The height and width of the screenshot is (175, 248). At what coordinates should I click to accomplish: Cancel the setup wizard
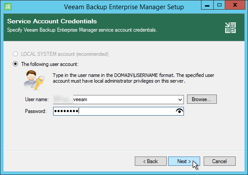click(219, 161)
